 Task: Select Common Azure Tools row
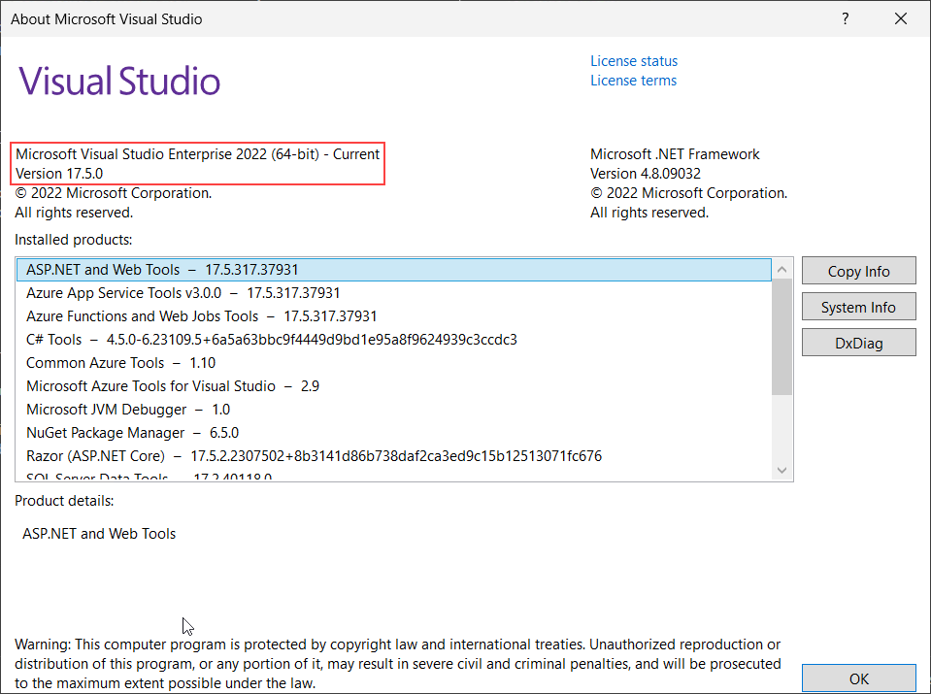click(x=394, y=363)
